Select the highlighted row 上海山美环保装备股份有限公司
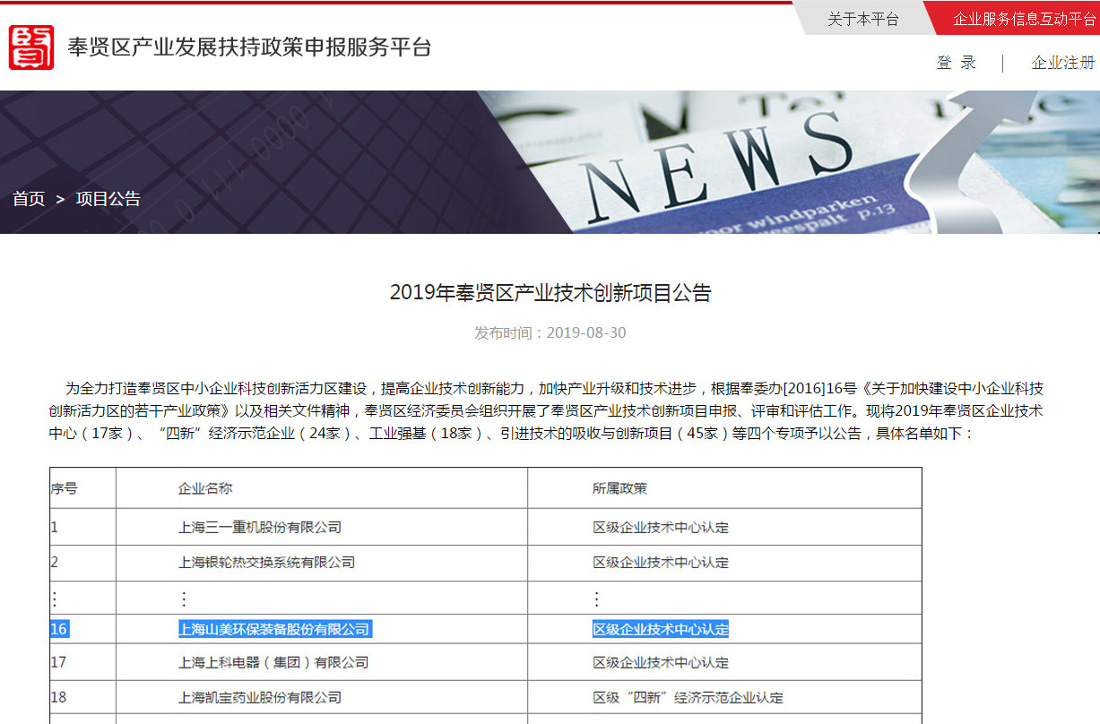1100x724 pixels. [x=272, y=629]
